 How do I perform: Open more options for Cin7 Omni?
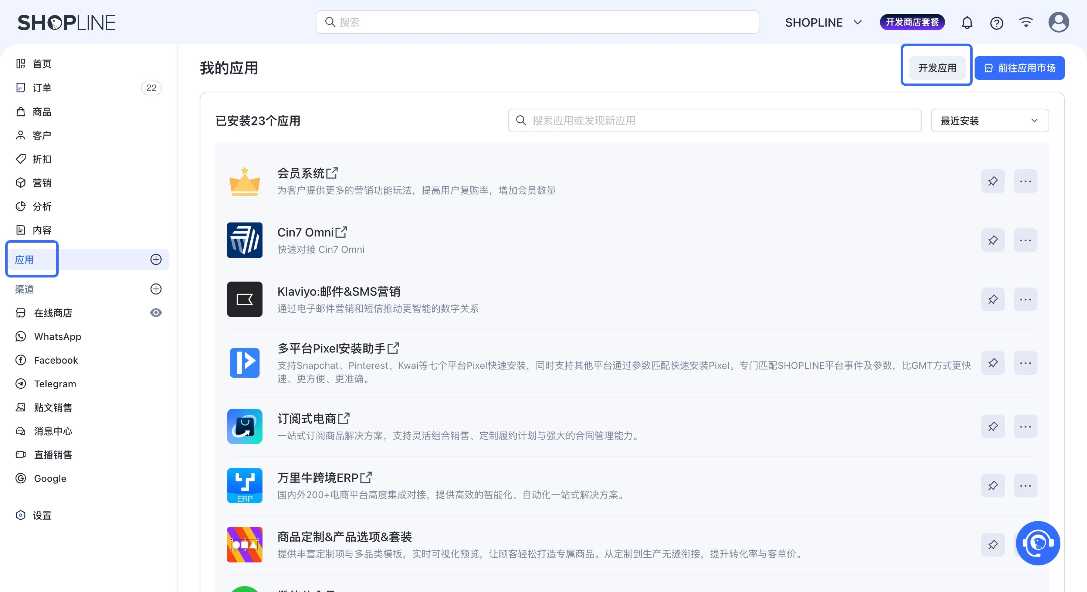click(1025, 240)
